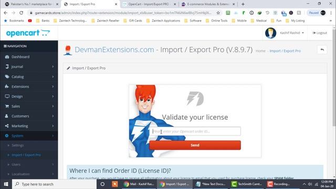Click the Journal sidebar icon

(7, 67)
